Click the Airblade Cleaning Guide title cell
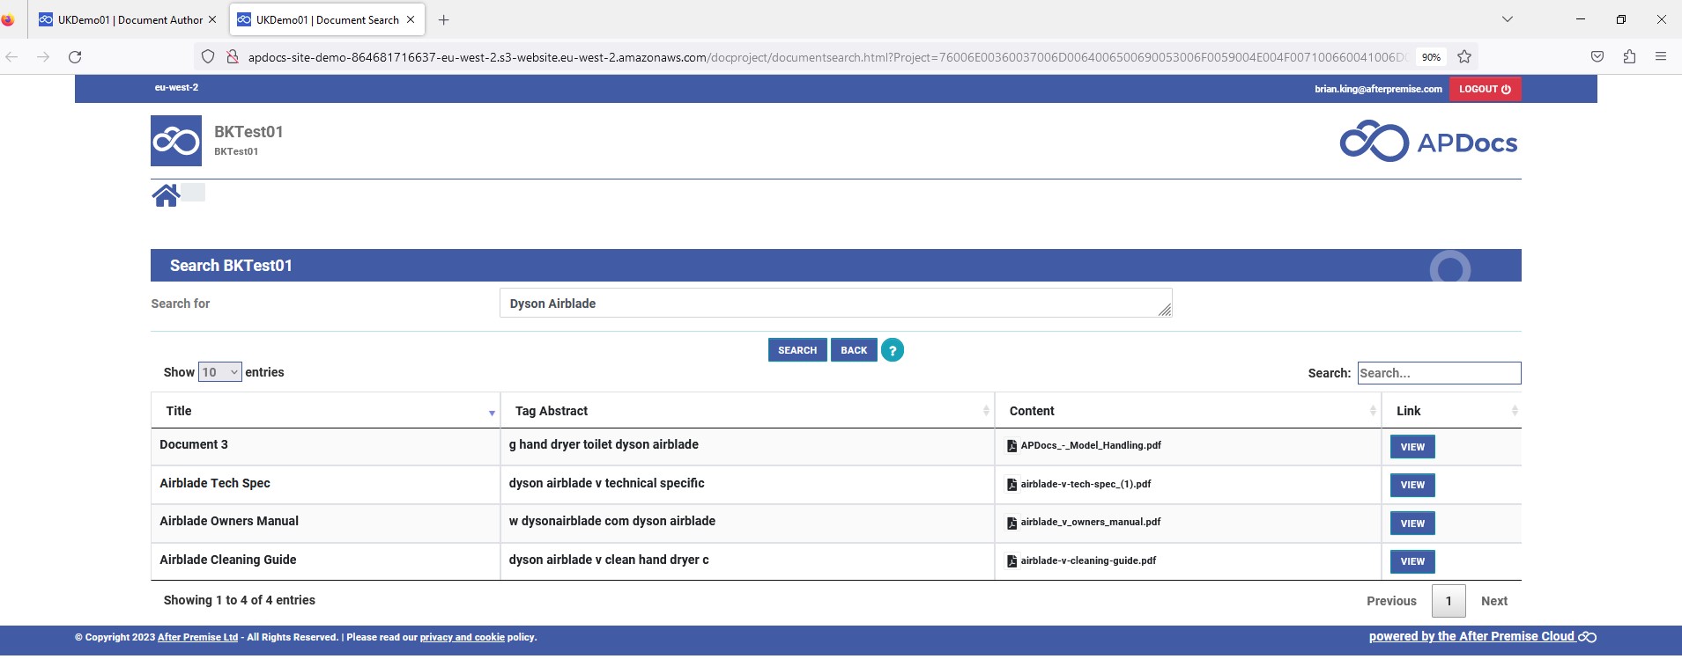This screenshot has height=659, width=1682. click(325, 561)
